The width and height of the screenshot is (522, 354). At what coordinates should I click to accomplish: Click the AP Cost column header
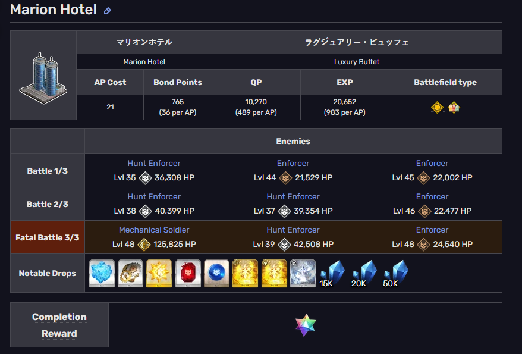[110, 82]
